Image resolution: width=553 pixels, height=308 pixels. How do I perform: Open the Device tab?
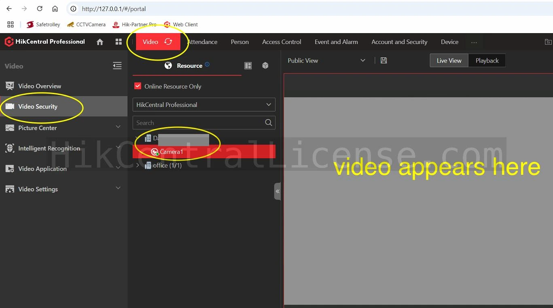449,42
